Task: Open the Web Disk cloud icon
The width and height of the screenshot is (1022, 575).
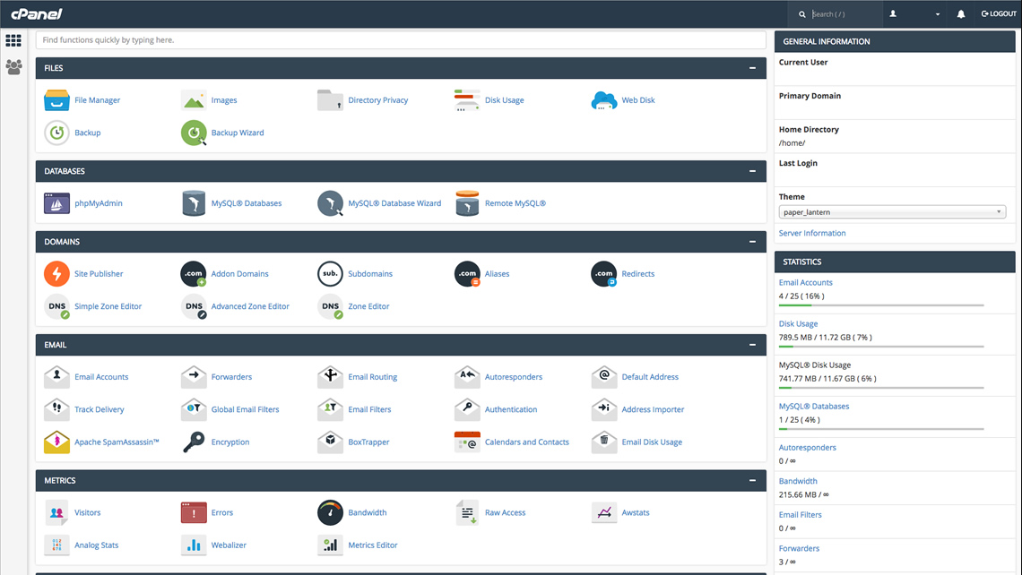Action: 604,100
